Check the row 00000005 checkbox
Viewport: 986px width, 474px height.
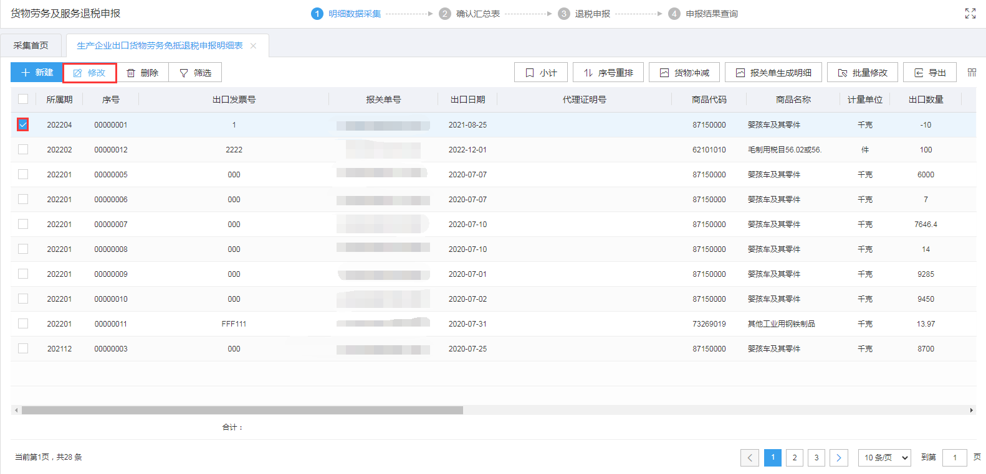(23, 174)
